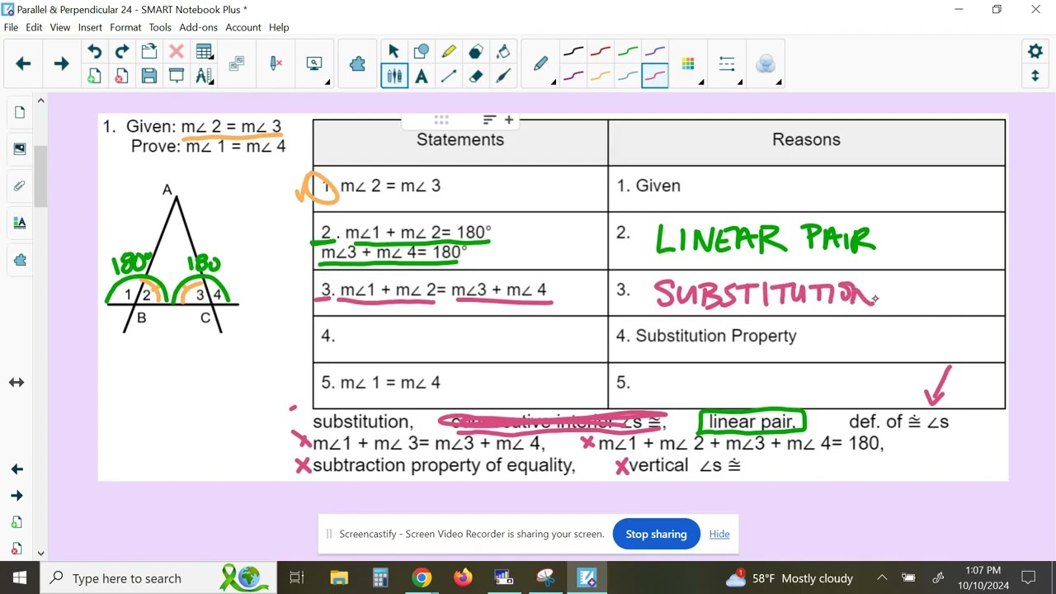Screen dimensions: 1056x594
Task: Click the Redo icon
Action: [x=122, y=52]
